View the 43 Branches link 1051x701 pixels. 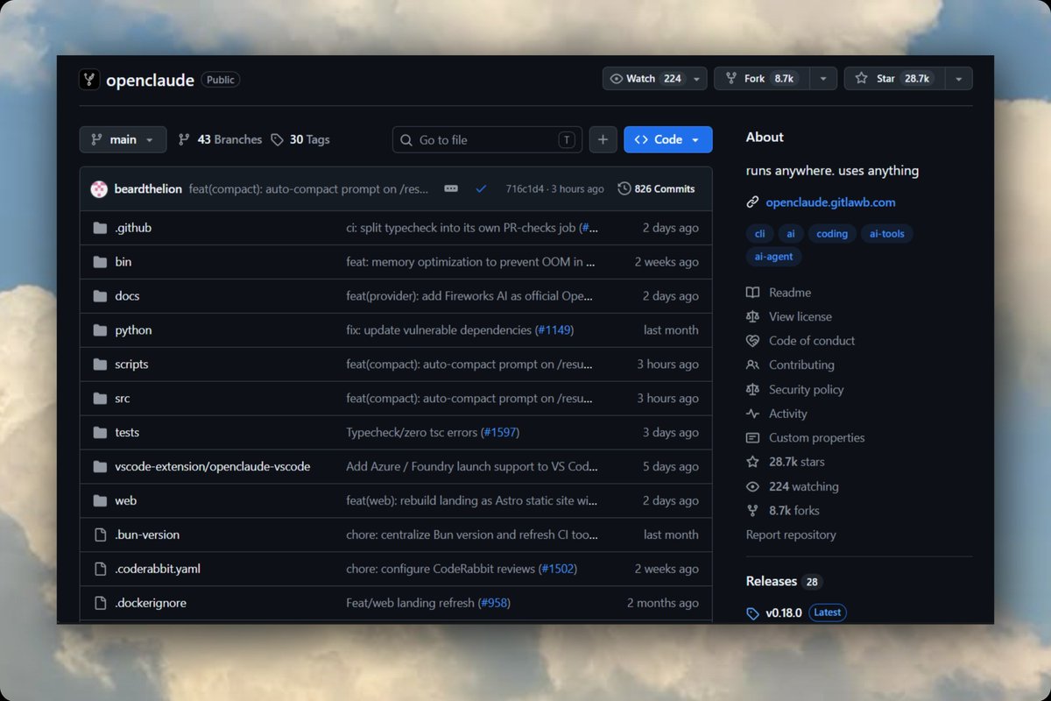coord(220,139)
